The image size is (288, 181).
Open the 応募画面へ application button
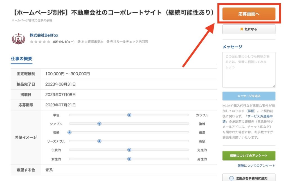point(249,14)
